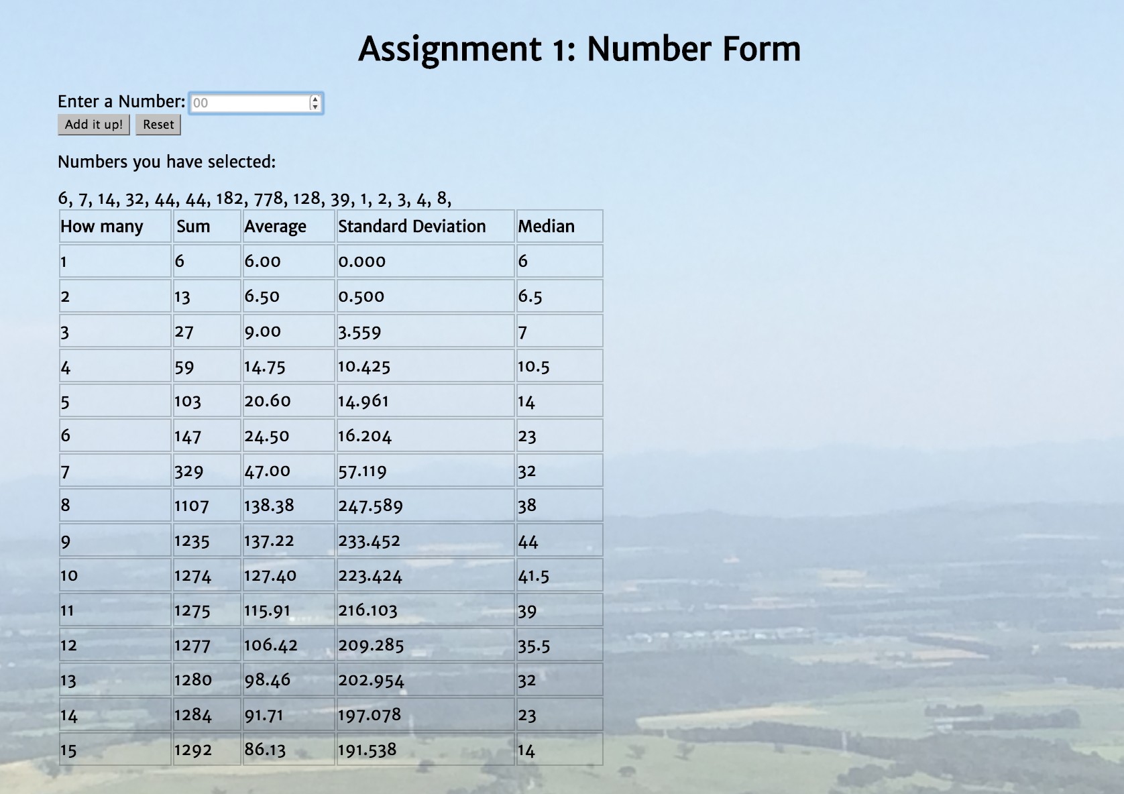Screen dimensions: 1124x794
Task: Click the average cell 115.91
Action: point(288,610)
